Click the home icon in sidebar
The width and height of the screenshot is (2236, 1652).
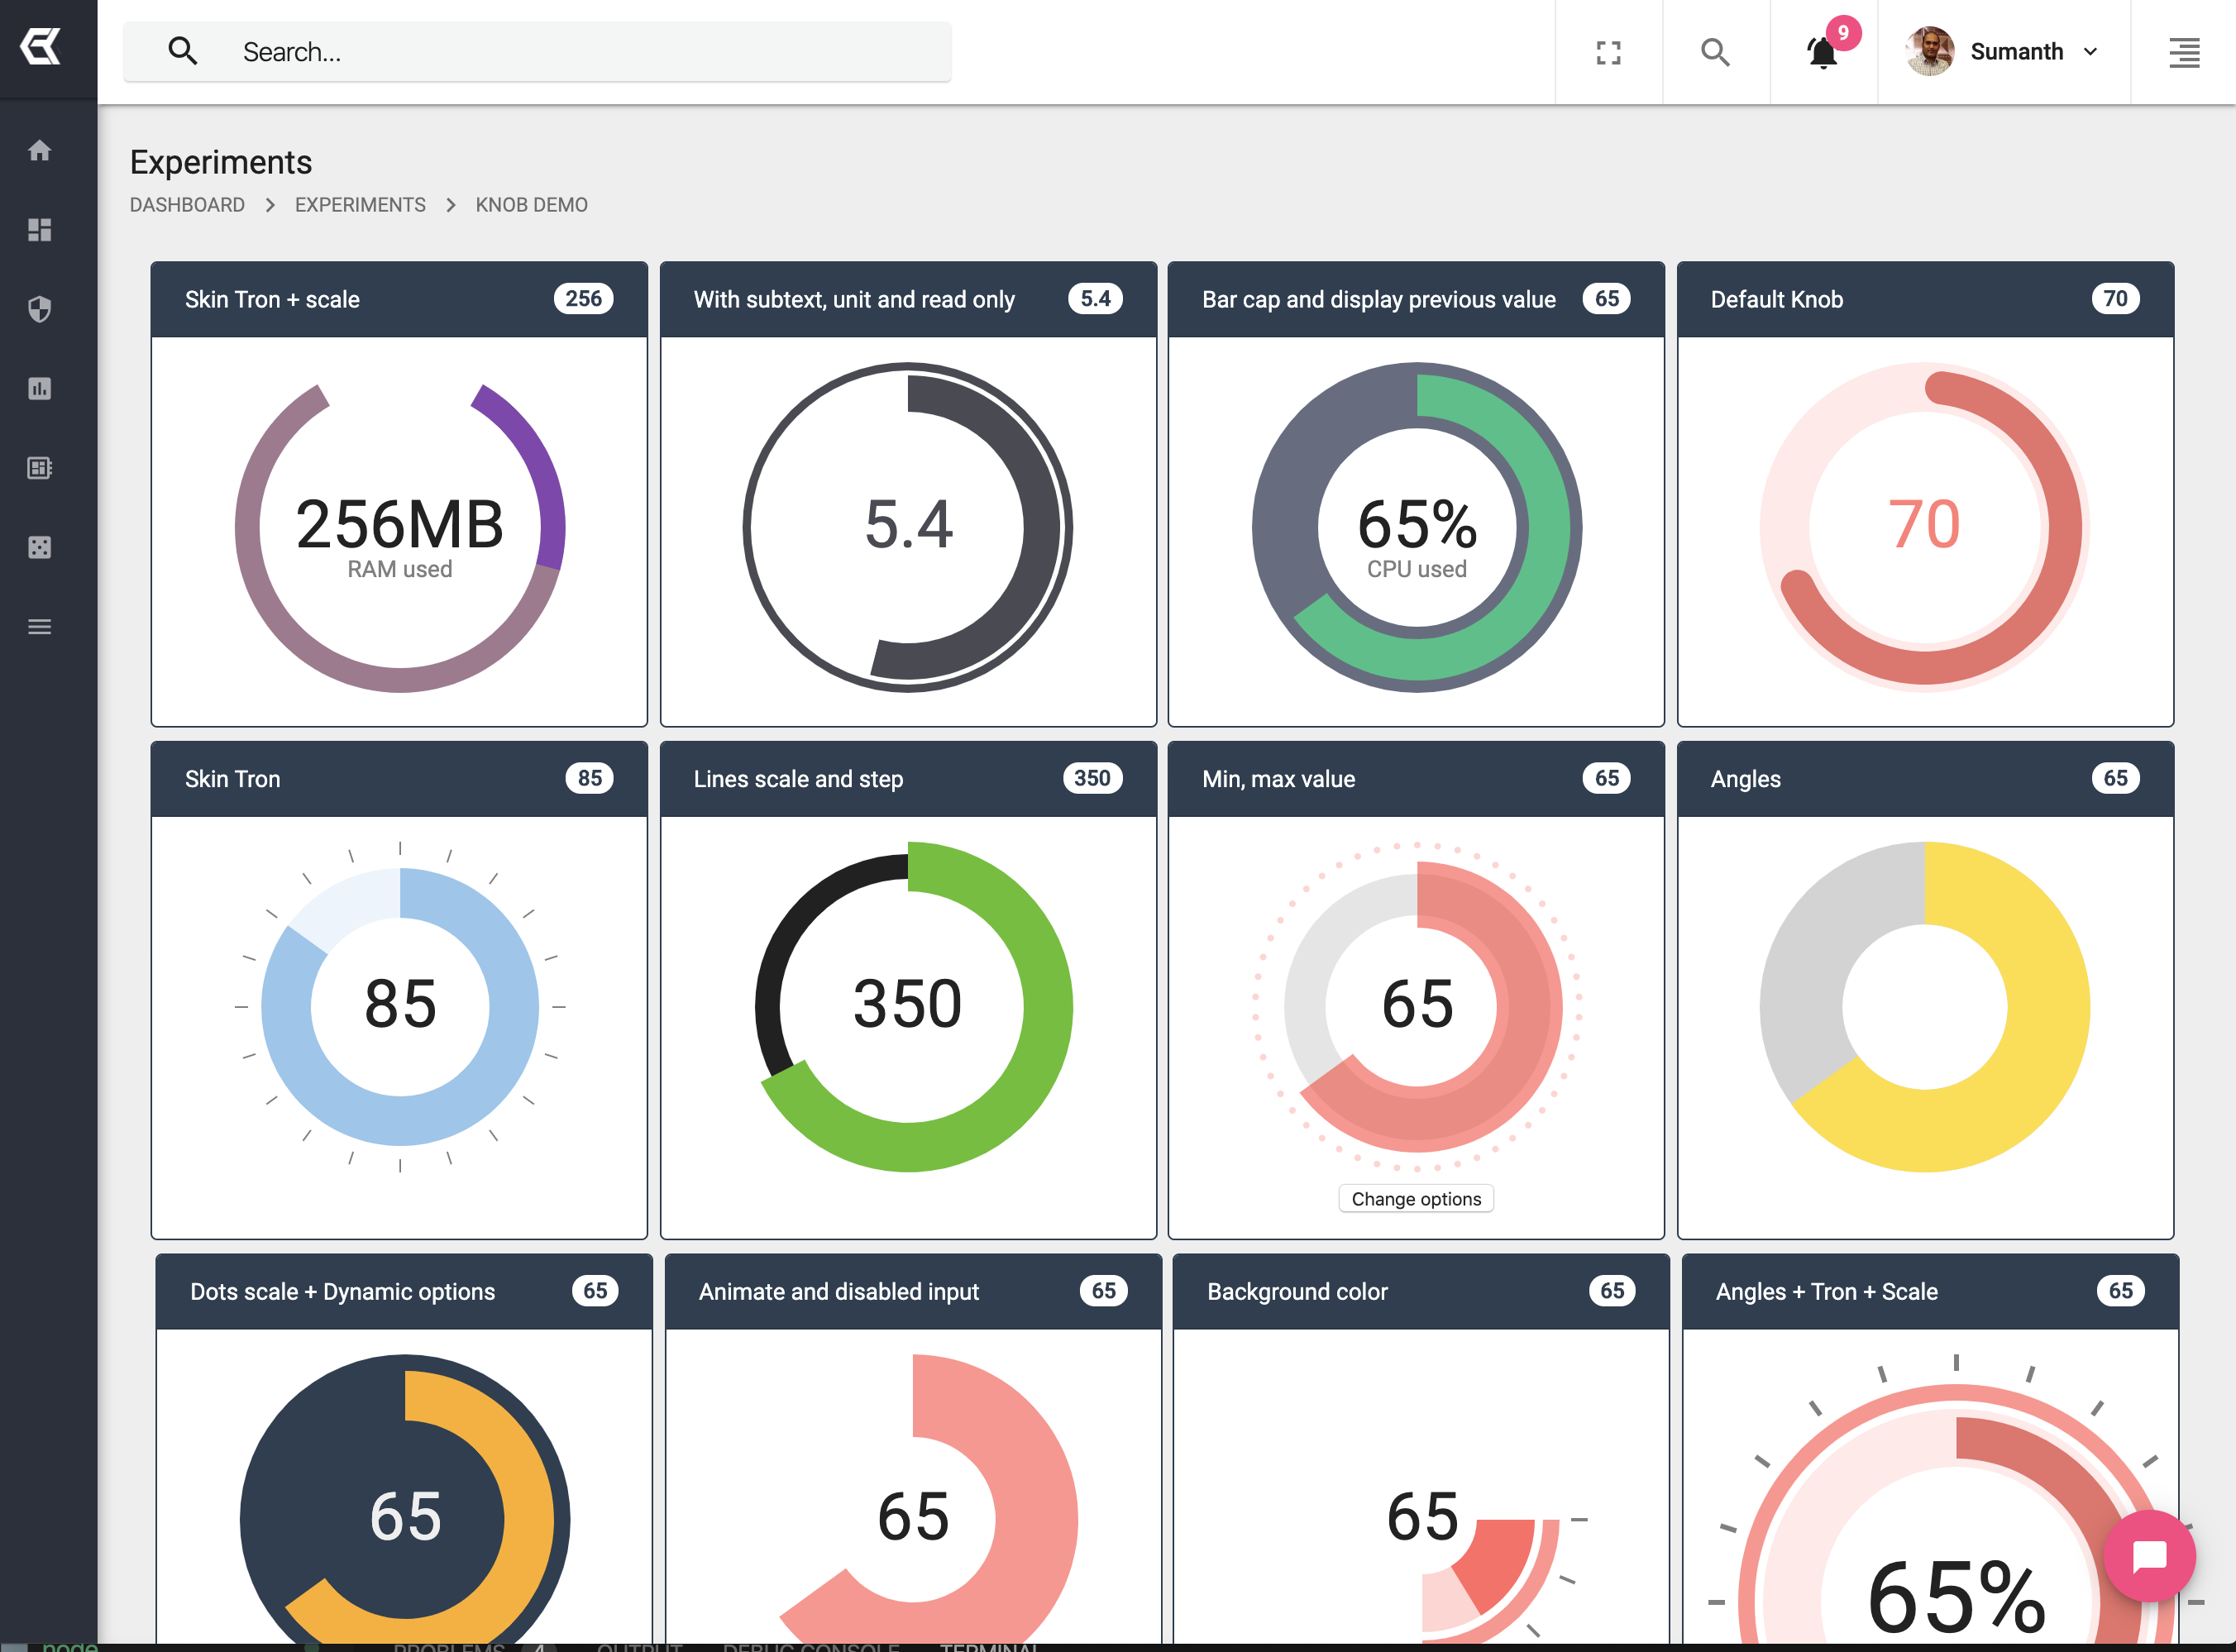coord(39,150)
